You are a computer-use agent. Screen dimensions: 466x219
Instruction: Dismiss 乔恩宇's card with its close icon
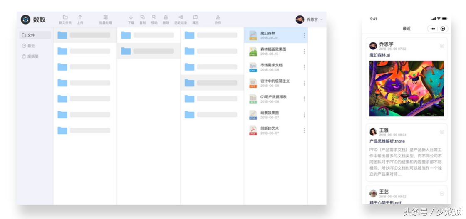coord(442,46)
